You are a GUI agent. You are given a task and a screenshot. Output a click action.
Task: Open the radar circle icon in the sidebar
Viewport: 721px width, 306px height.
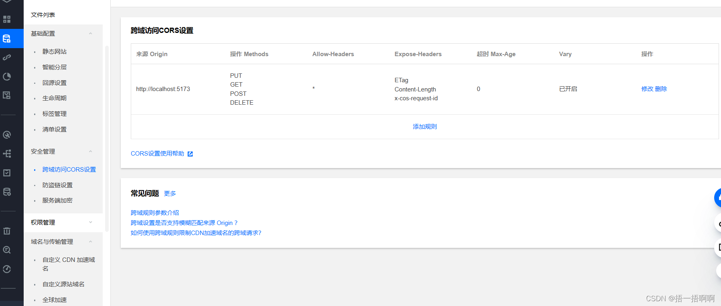[x=7, y=135]
